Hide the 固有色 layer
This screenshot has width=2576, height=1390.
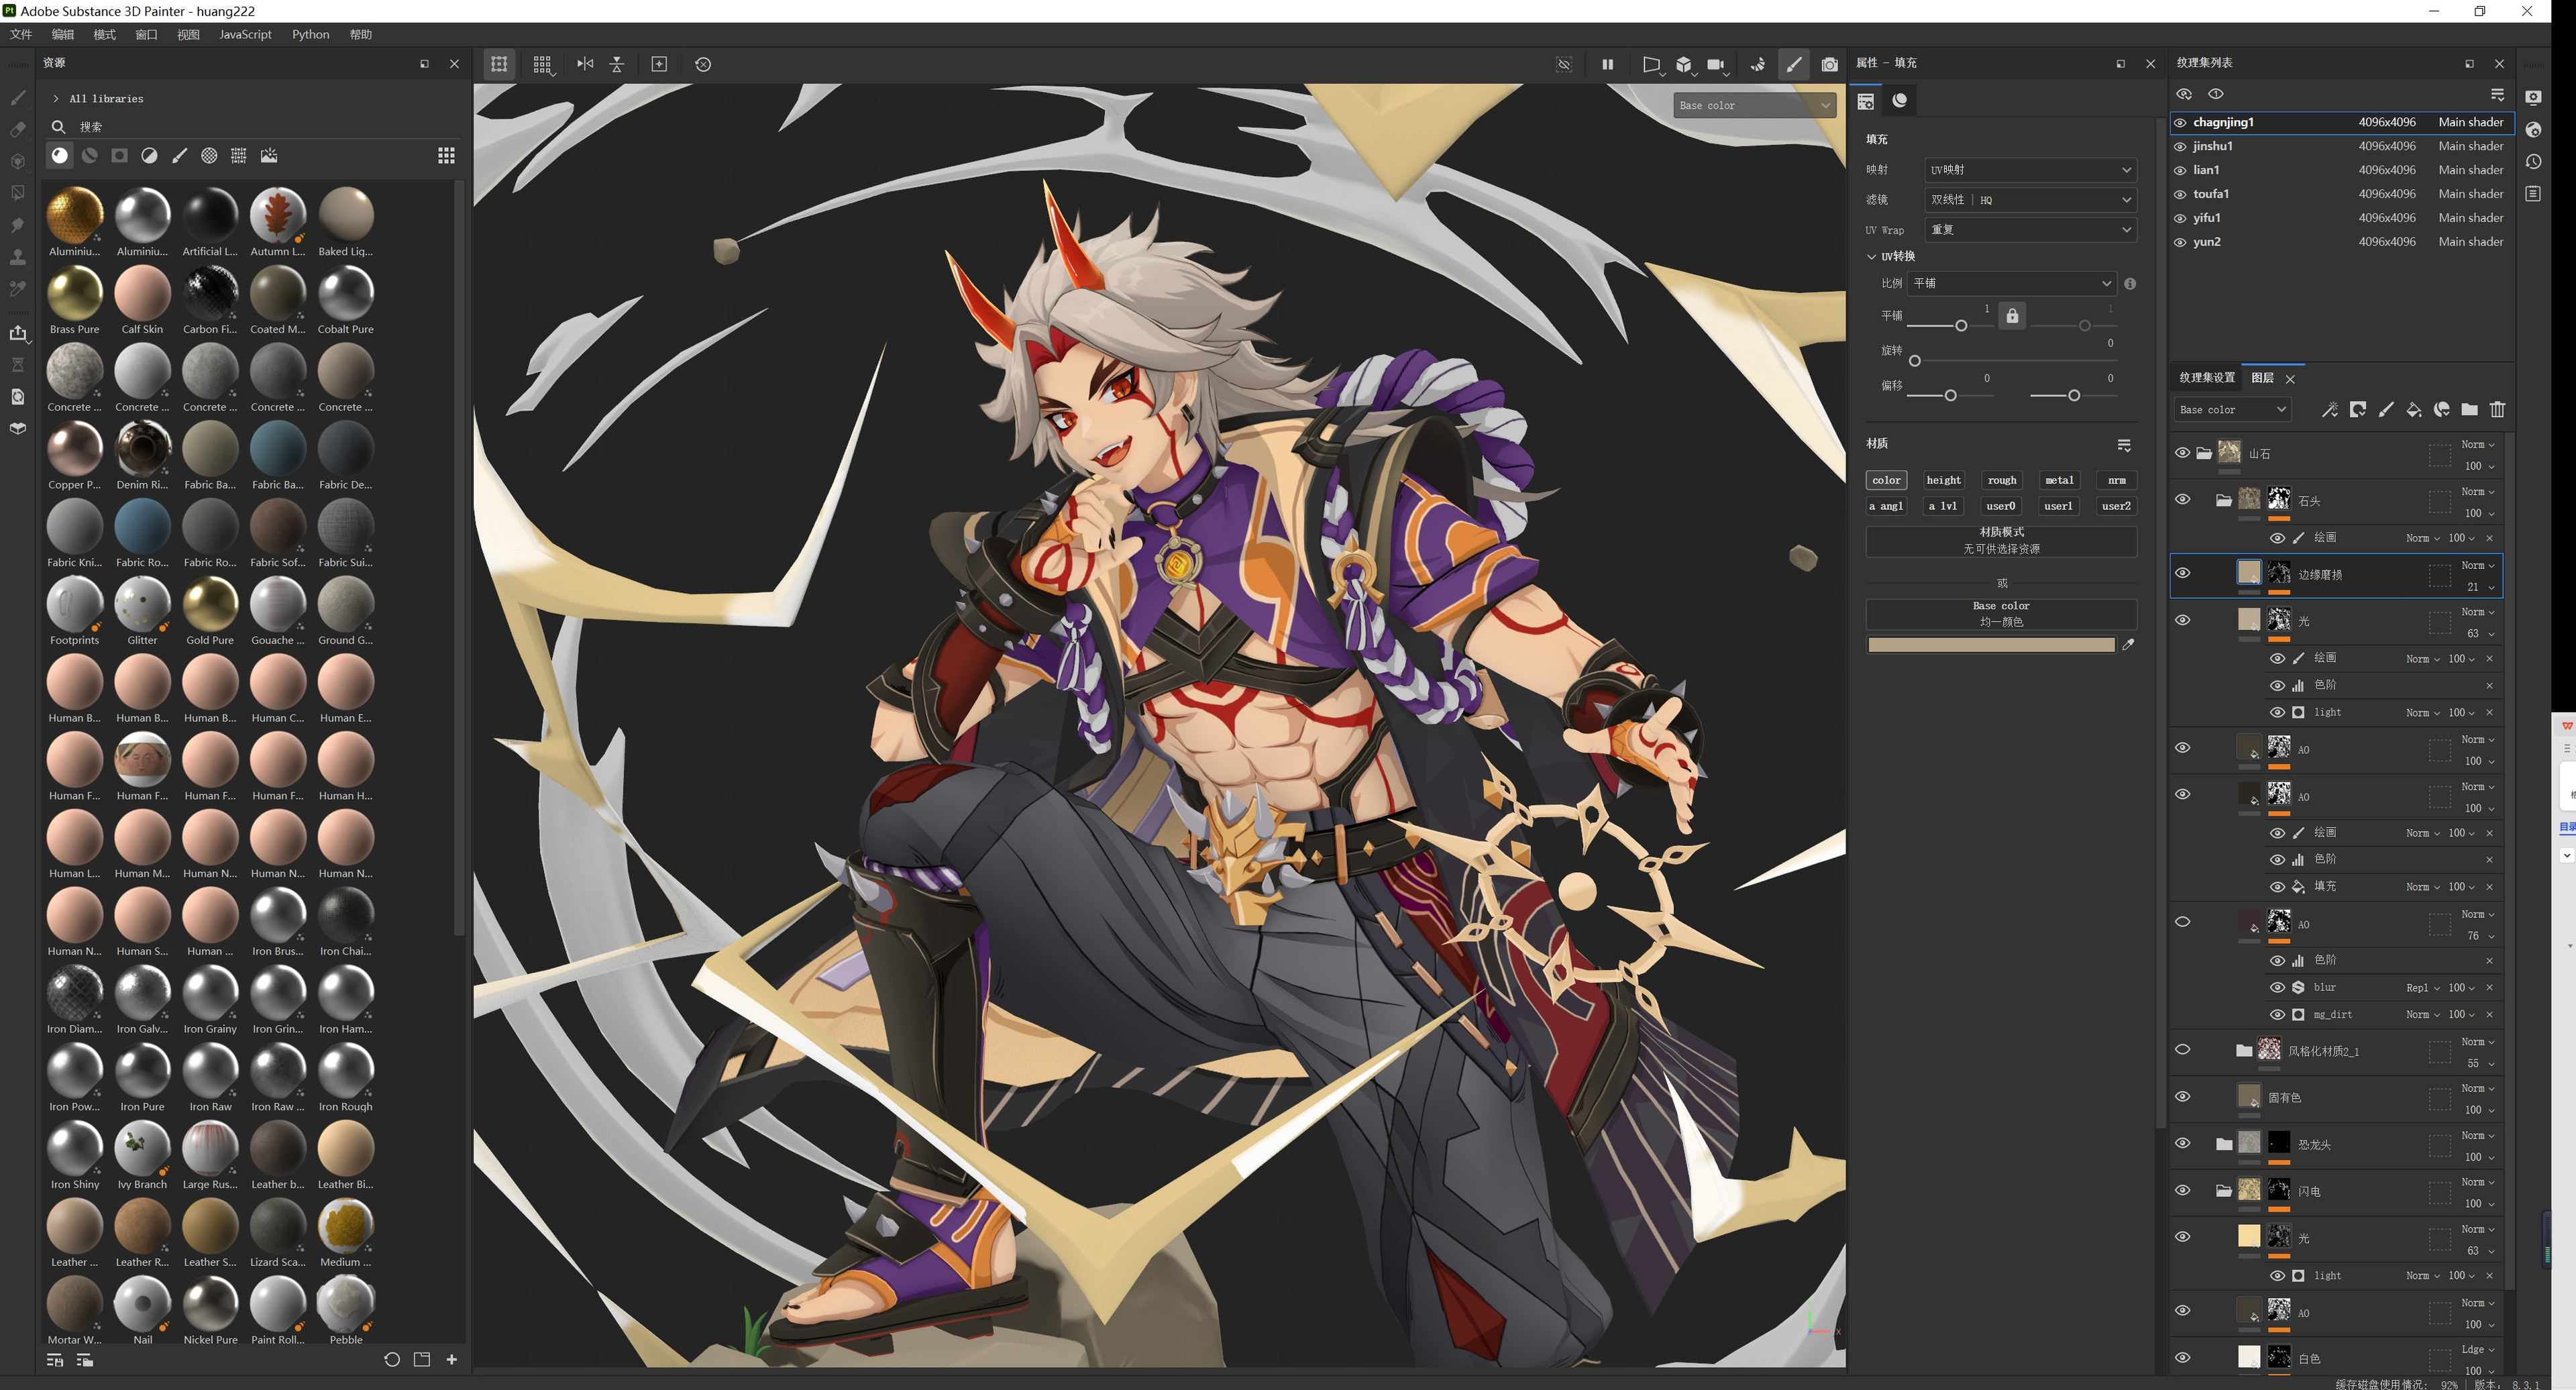[x=2182, y=1097]
